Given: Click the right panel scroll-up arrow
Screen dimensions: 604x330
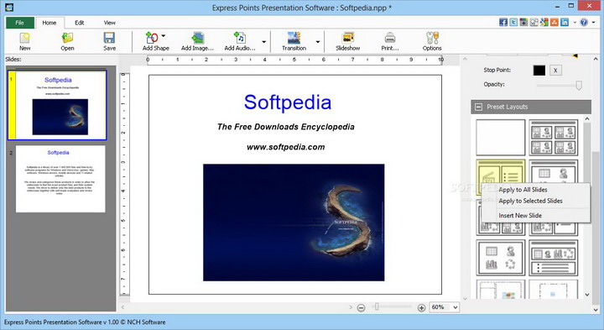Looking at the screenshot, I should point(596,60).
